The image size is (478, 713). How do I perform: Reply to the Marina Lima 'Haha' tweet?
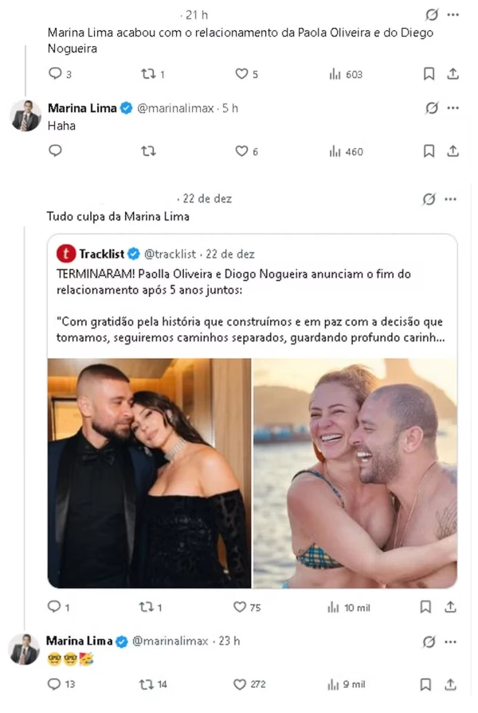coord(55,151)
